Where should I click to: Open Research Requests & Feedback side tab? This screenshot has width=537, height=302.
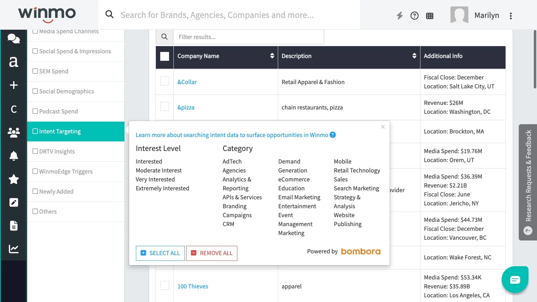pyautogui.click(x=528, y=182)
